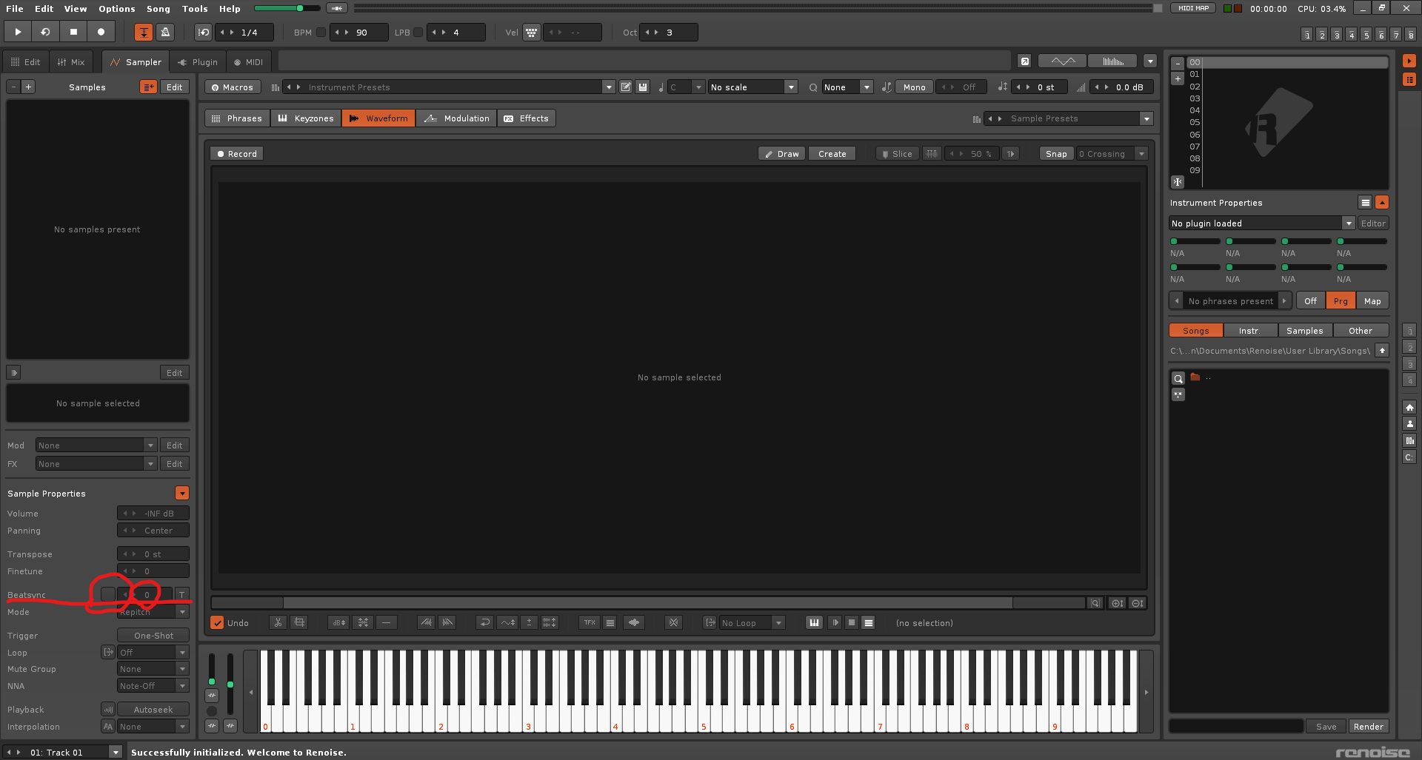The height and width of the screenshot is (760, 1422).
Task: Toggle Mono mode button
Action: click(x=914, y=87)
